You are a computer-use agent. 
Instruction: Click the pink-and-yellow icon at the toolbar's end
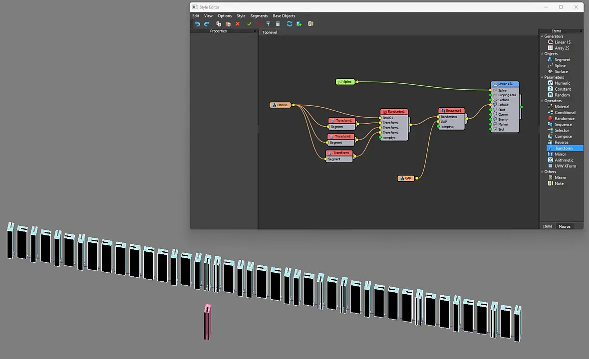[310, 23]
